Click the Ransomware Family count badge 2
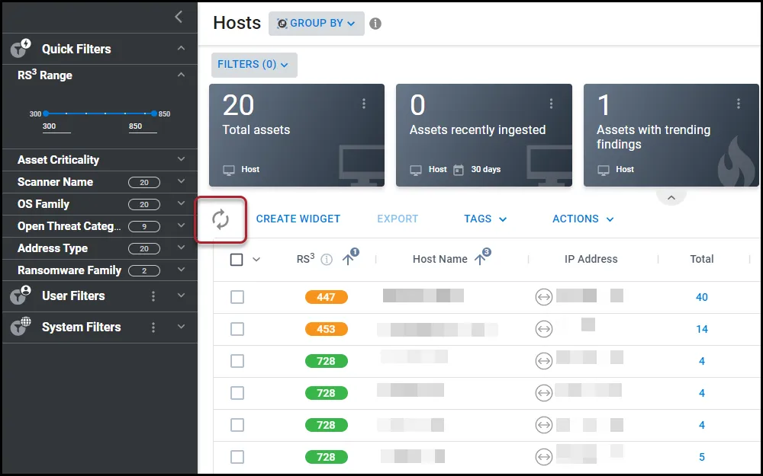The height and width of the screenshot is (476, 763). (144, 270)
